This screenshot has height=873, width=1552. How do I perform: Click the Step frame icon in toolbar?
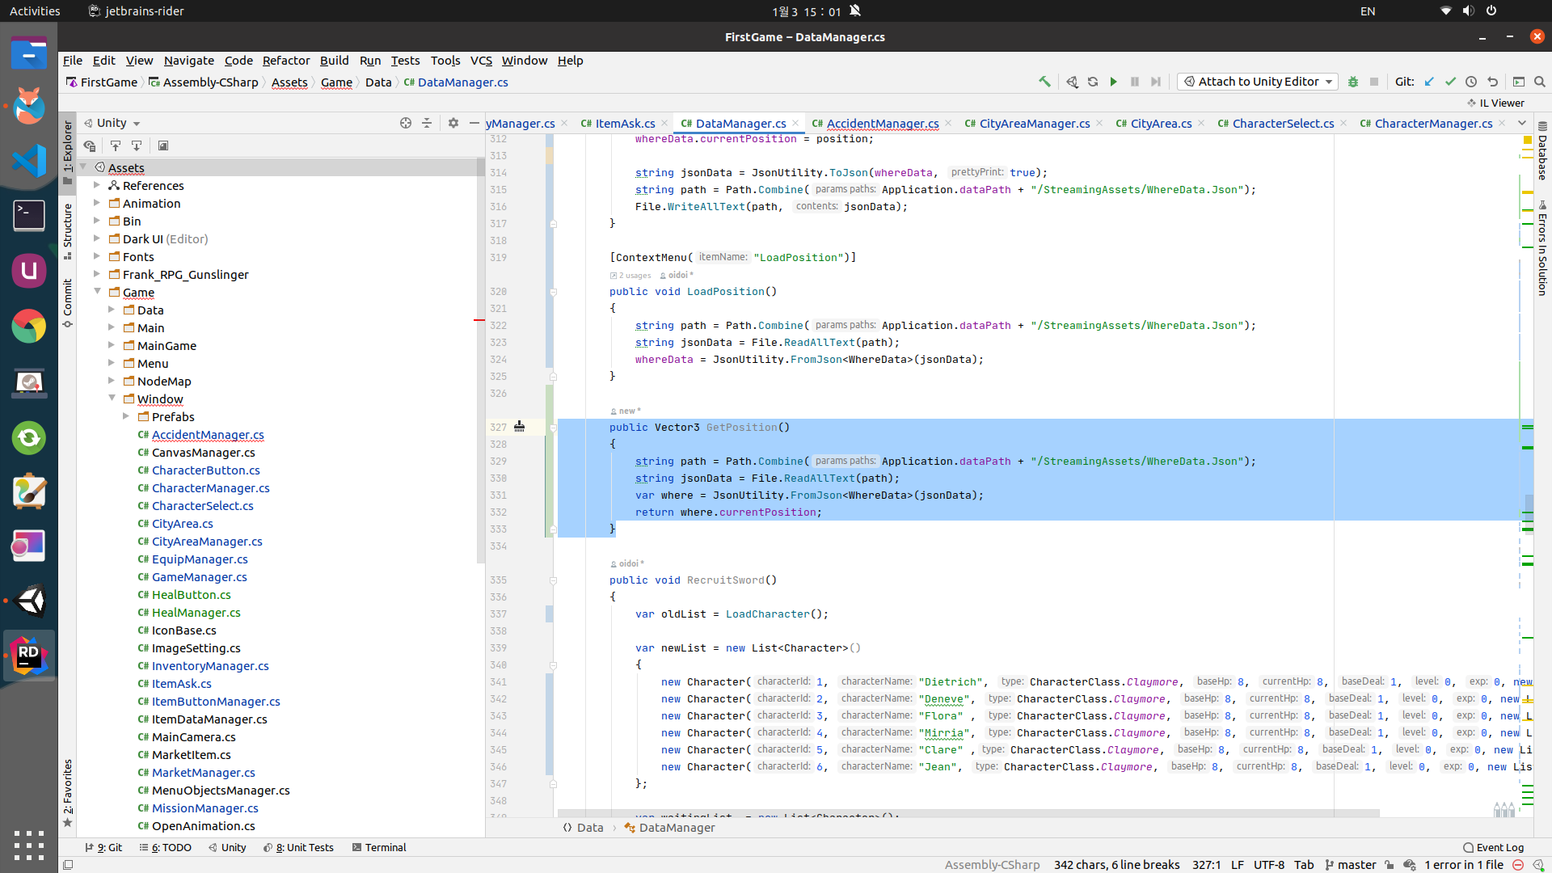pyautogui.click(x=1156, y=82)
